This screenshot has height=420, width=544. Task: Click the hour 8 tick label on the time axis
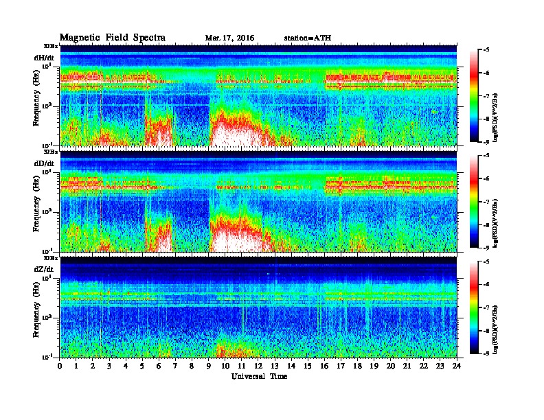(192, 366)
